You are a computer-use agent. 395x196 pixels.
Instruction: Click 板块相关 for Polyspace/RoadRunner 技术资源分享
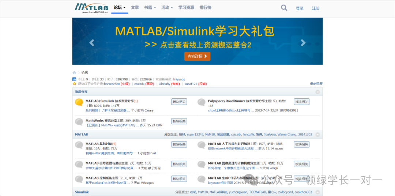[301, 102]
